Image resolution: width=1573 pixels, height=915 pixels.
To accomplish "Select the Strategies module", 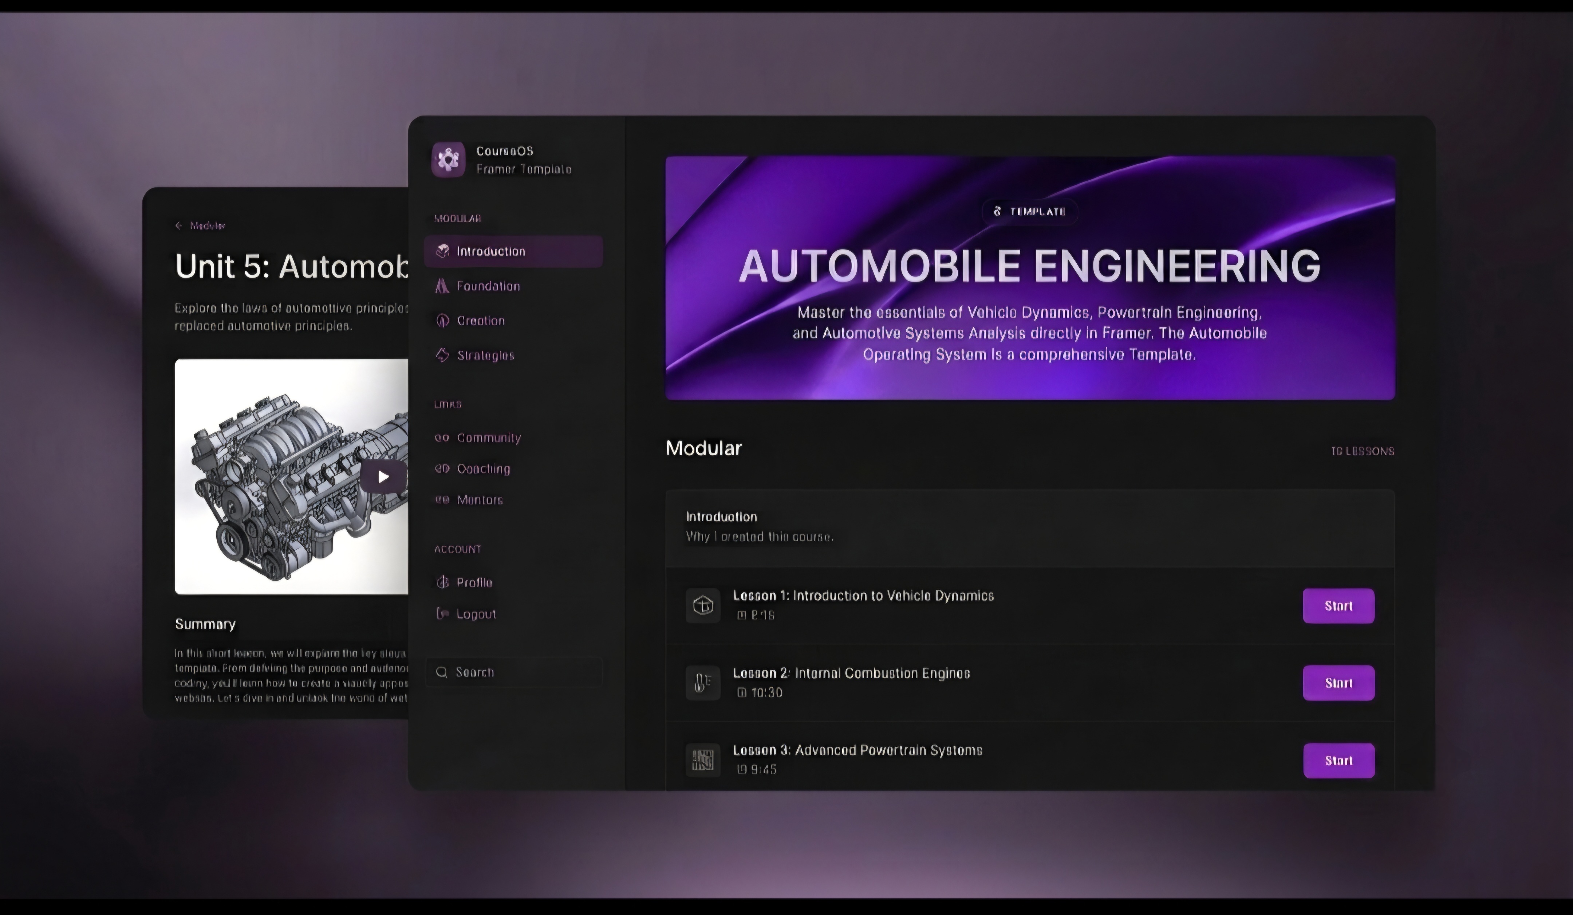I will click(486, 356).
